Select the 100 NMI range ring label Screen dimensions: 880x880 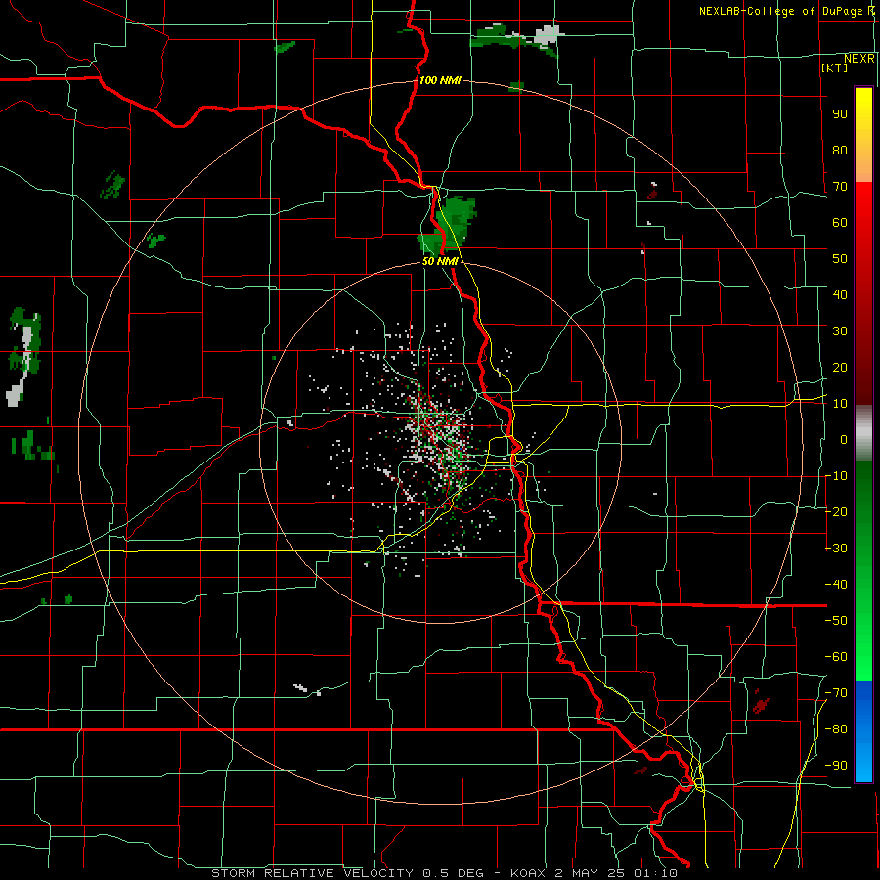point(440,80)
